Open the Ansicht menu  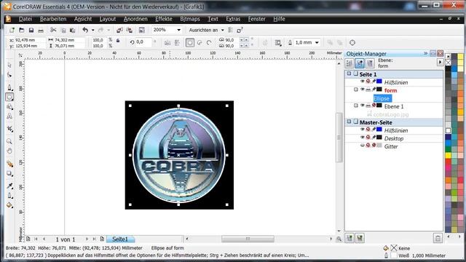[83, 19]
